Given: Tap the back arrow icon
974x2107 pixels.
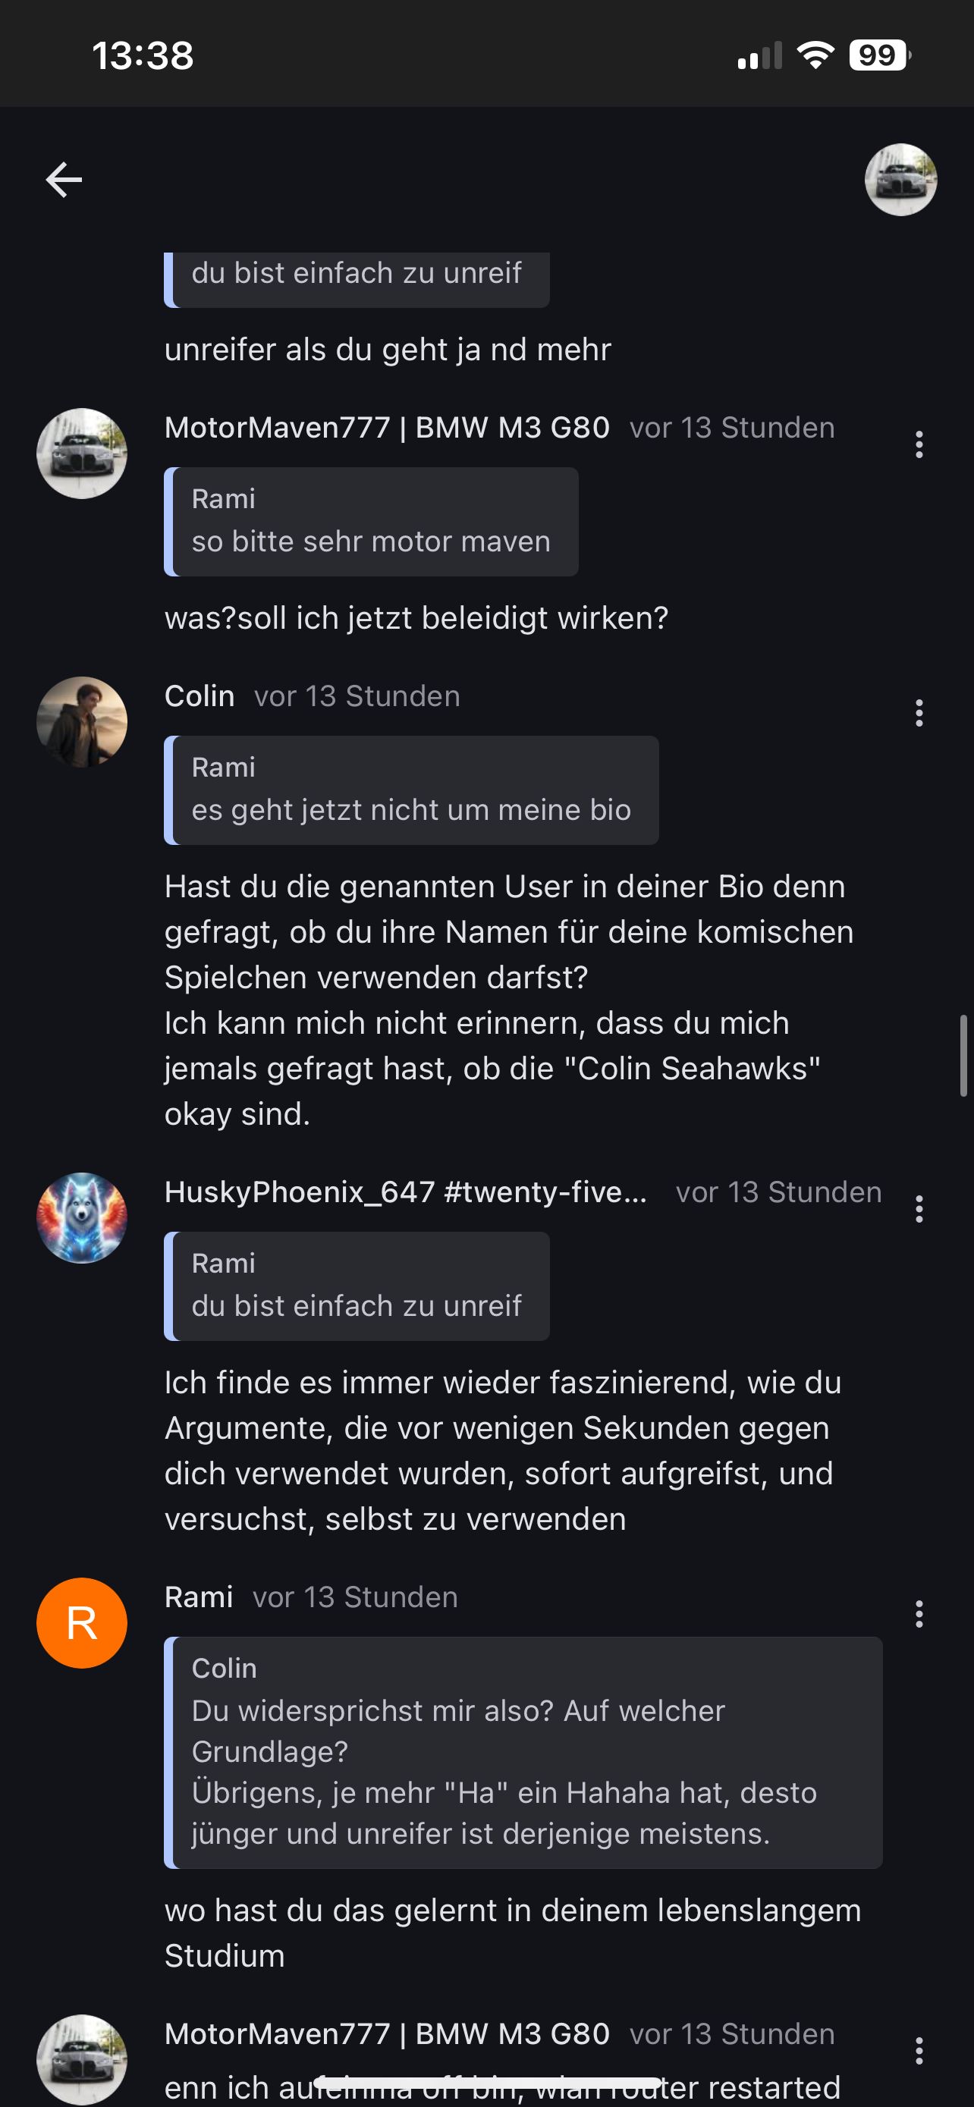Looking at the screenshot, I should click(64, 180).
